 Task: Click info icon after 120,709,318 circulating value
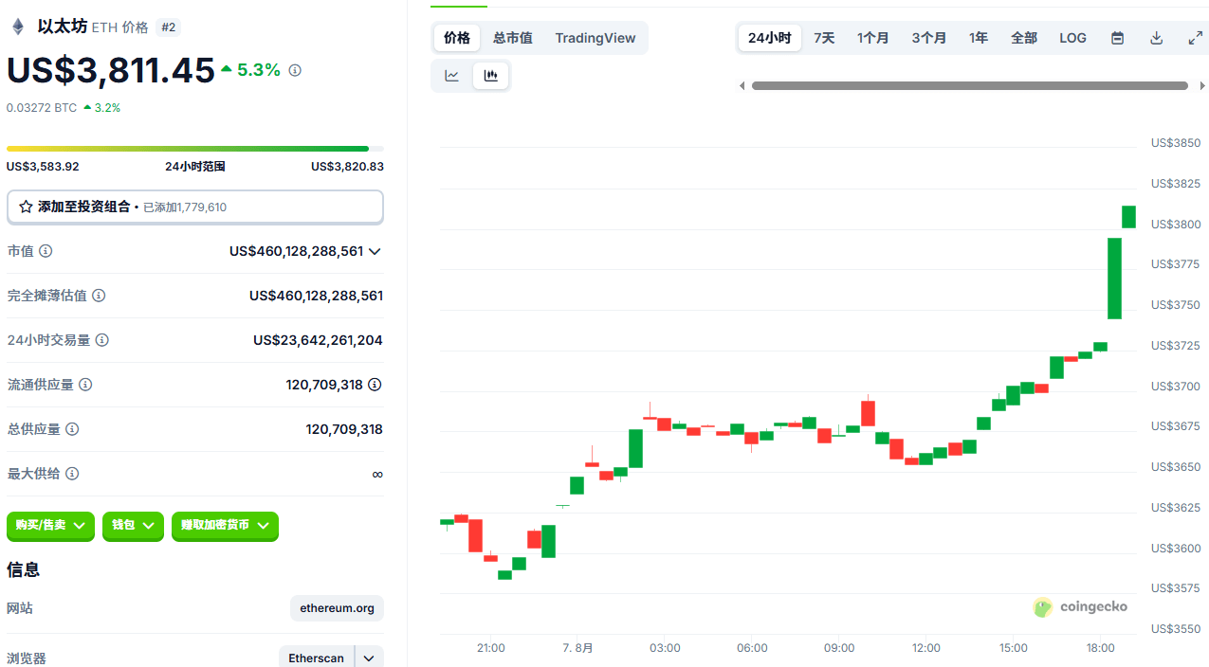[375, 385]
